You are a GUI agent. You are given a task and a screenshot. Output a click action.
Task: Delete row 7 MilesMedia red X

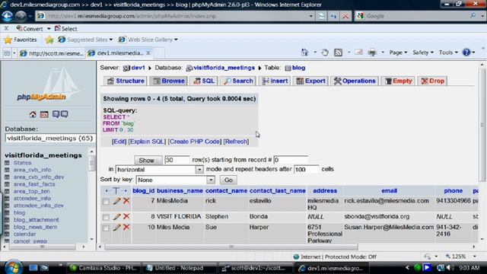(126, 201)
